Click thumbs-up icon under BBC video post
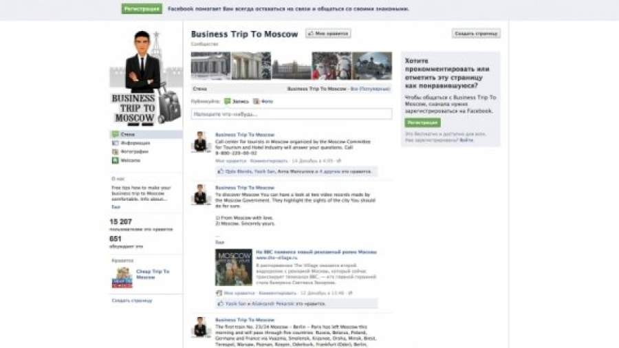This screenshot has height=348, width=619. (x=221, y=303)
